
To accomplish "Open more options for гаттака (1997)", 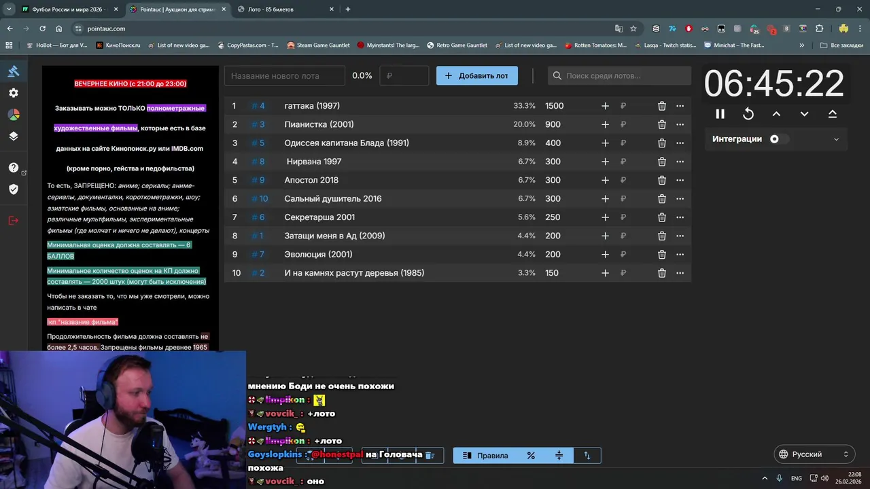I will click(680, 106).
